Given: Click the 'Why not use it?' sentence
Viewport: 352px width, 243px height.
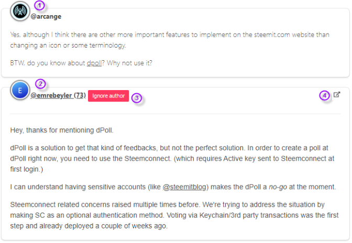Looking at the screenshot, I should point(129,63).
